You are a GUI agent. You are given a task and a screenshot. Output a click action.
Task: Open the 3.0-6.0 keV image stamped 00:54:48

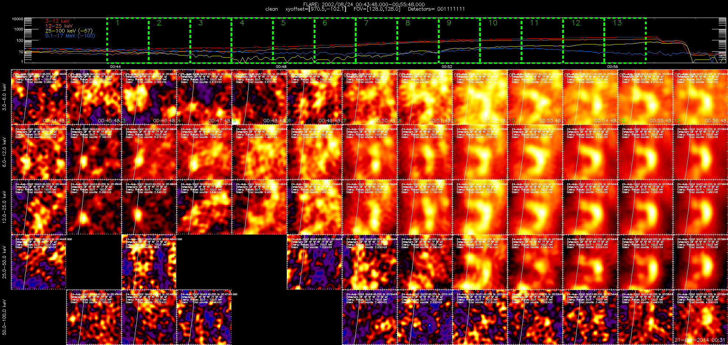click(x=590, y=97)
